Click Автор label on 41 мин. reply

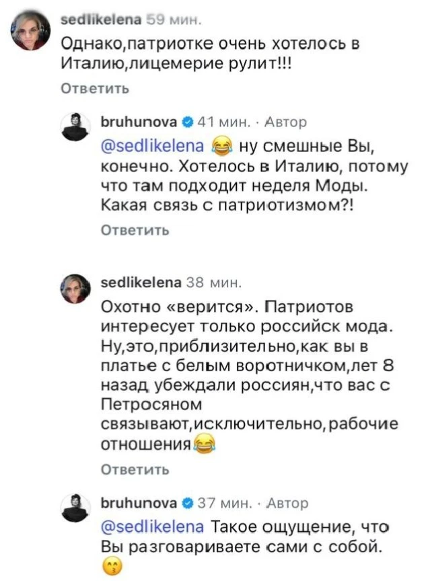tap(285, 122)
